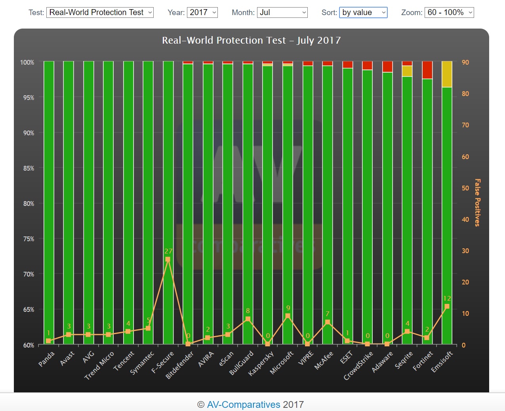Click the Seqrite axis label
The image size is (505, 411).
[x=404, y=360]
